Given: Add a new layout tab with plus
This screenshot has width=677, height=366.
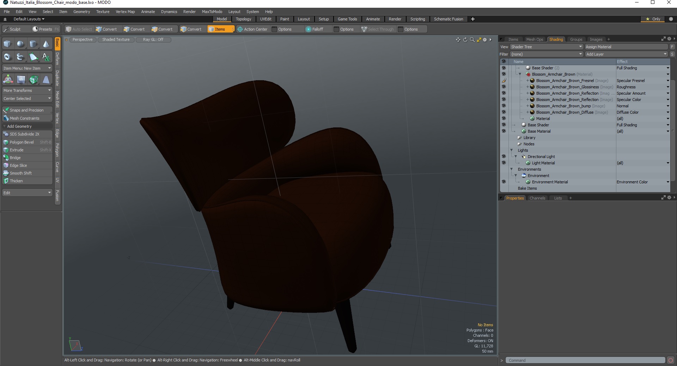Looking at the screenshot, I should 473,19.
